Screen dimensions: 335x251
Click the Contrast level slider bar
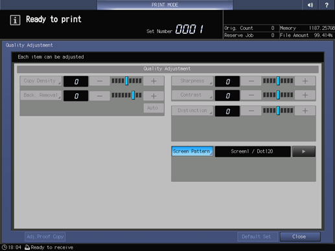(278, 95)
